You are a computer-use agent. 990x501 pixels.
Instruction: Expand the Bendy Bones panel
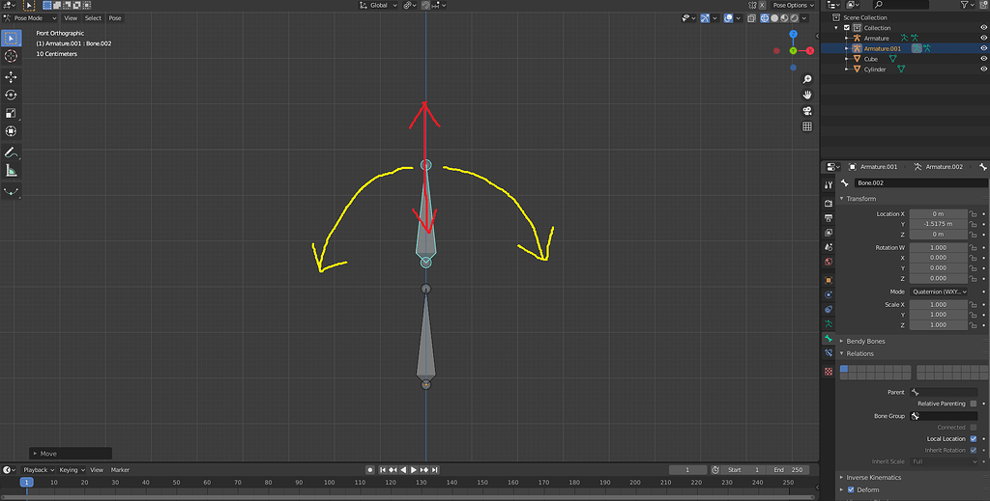pos(865,341)
